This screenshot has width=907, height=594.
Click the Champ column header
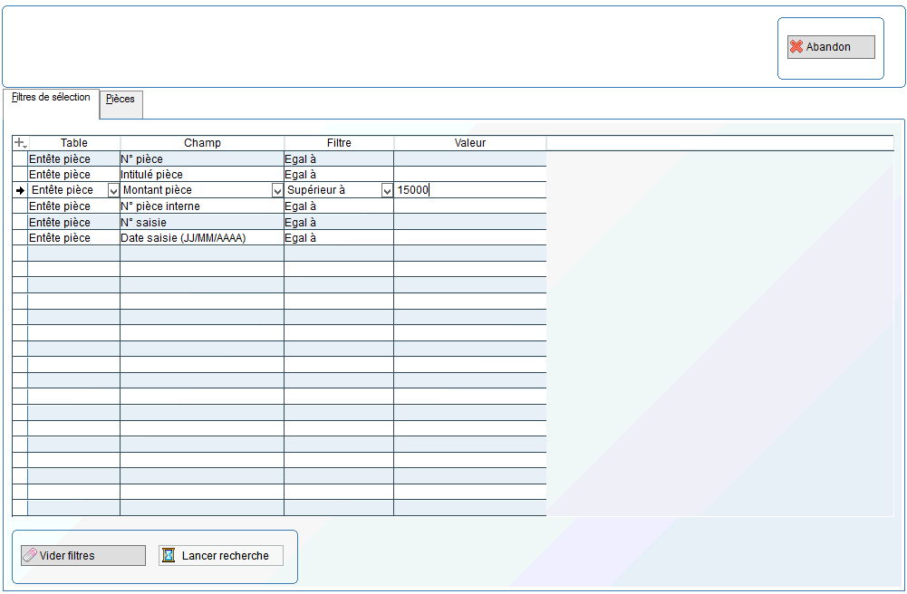pos(202,143)
